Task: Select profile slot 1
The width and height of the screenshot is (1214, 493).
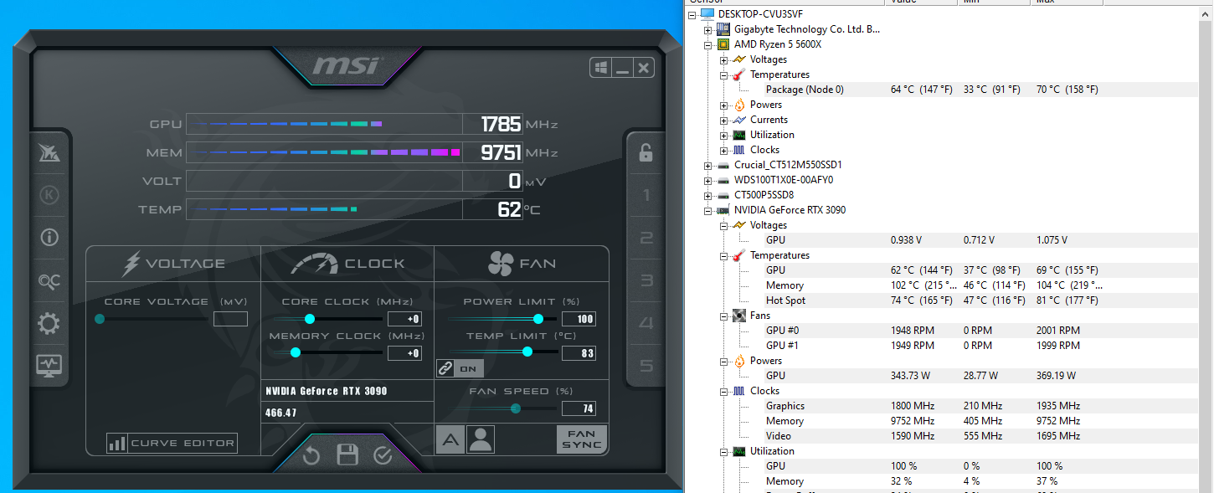Action: point(646,196)
